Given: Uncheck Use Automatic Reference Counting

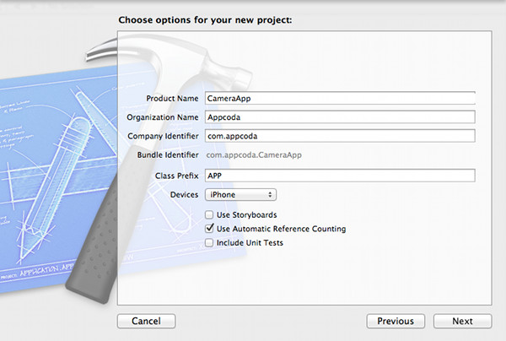Looking at the screenshot, I should 210,229.
